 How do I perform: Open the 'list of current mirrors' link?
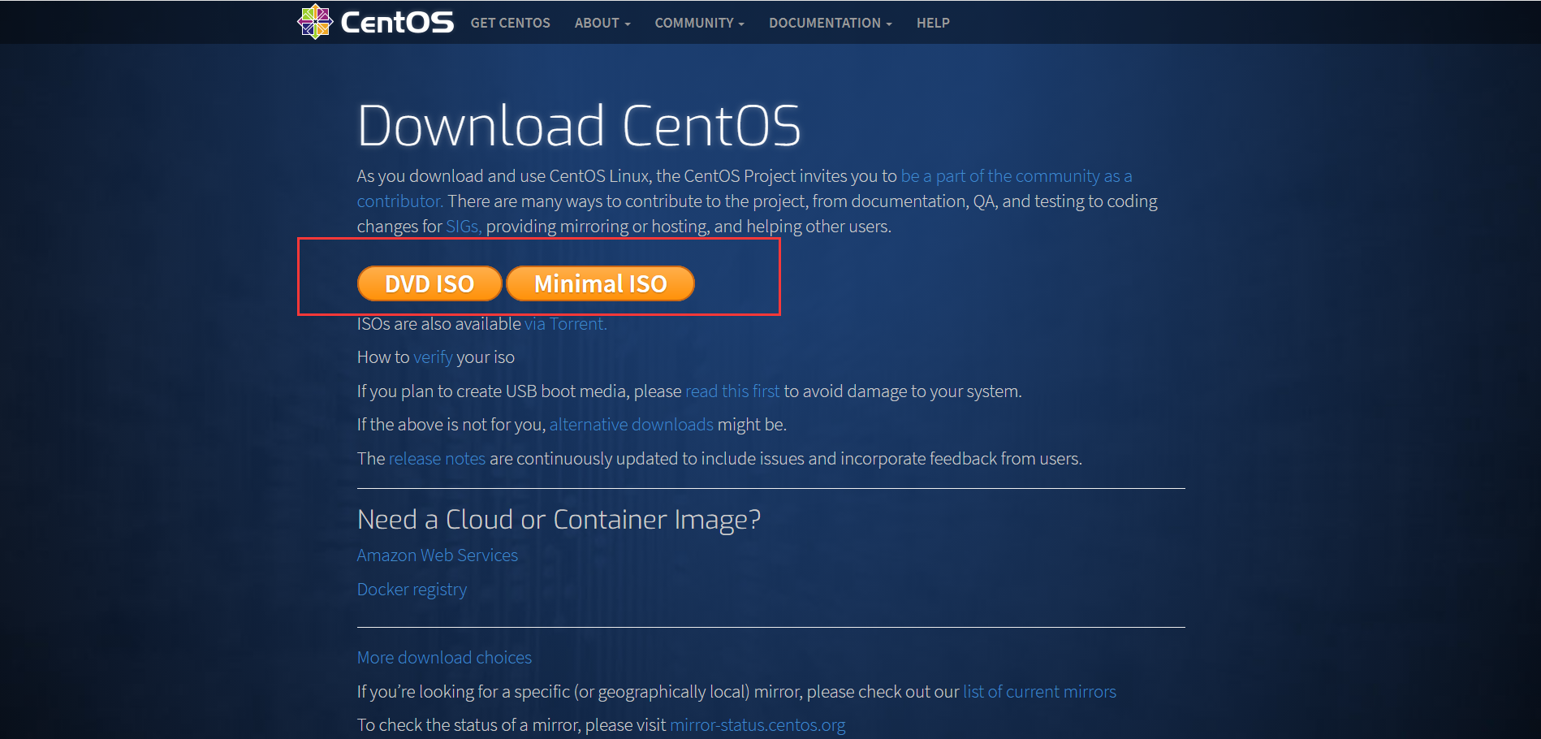(1039, 692)
